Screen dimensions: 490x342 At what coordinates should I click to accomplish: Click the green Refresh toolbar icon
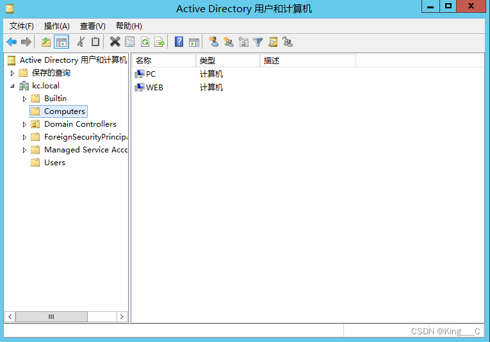pyautogui.click(x=145, y=42)
